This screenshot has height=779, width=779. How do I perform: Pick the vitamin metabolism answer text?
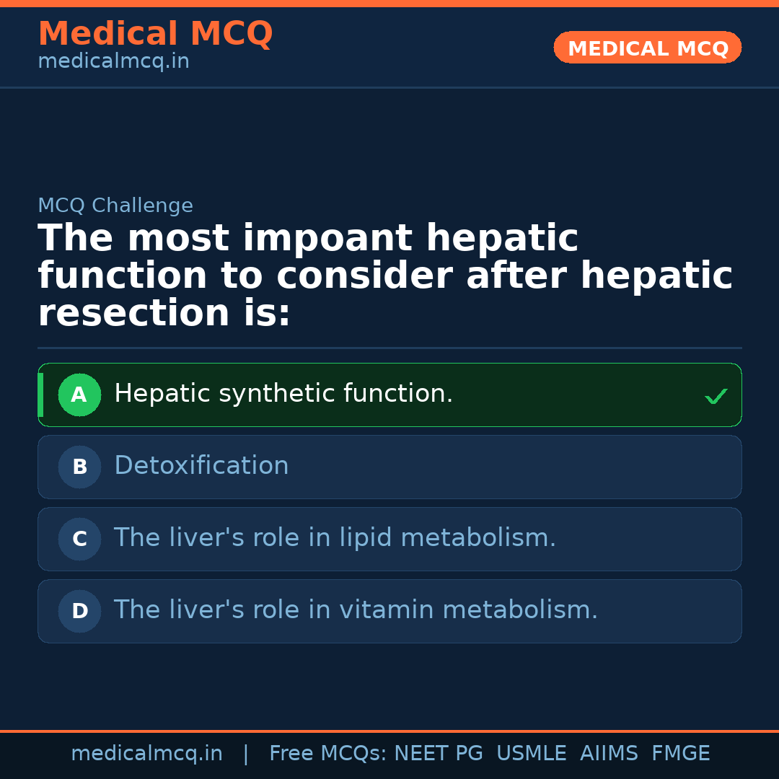(356, 610)
